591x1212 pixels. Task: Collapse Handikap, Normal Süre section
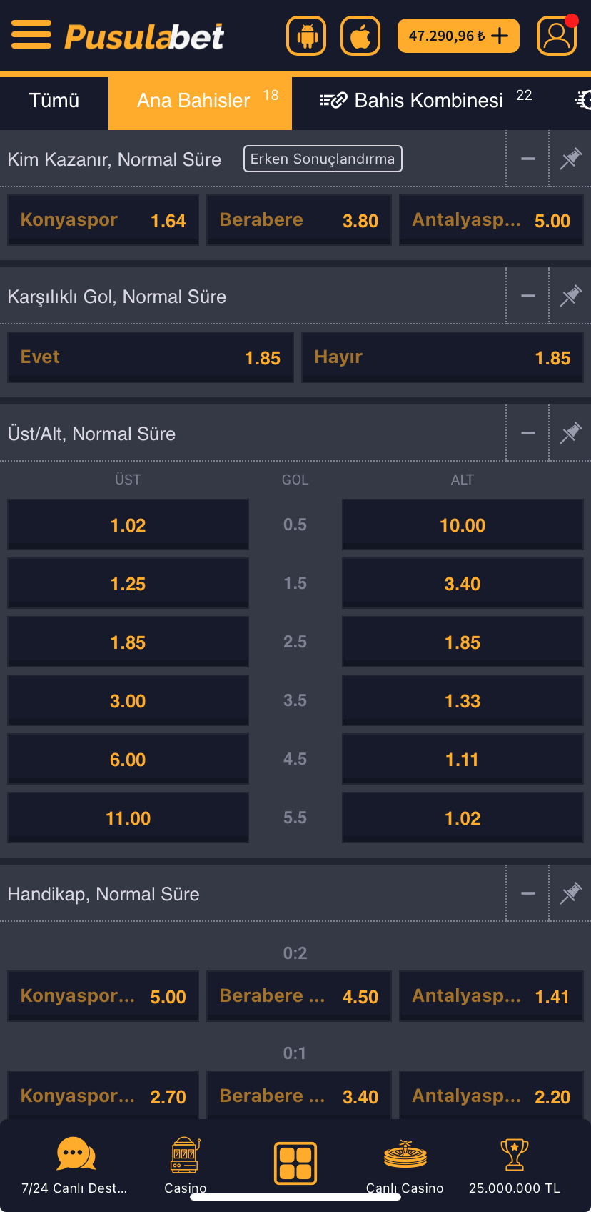tap(528, 893)
